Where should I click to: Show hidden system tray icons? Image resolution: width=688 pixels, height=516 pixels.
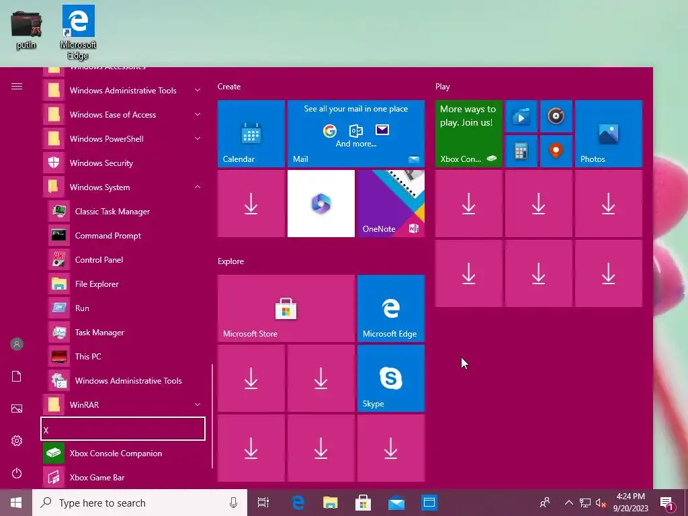click(x=568, y=503)
